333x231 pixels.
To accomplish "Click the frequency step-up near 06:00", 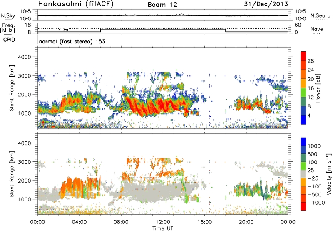I will pos(100,30).
